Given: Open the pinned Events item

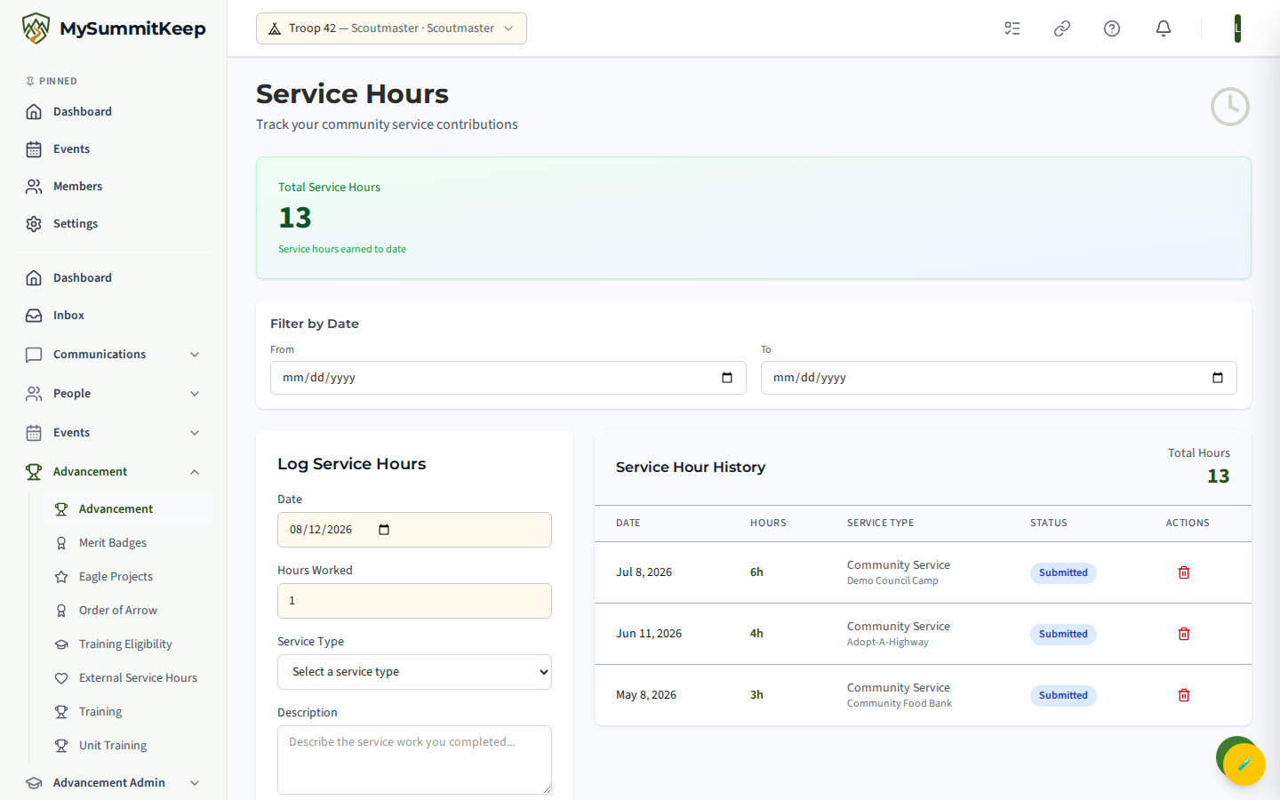Looking at the screenshot, I should [114, 149].
